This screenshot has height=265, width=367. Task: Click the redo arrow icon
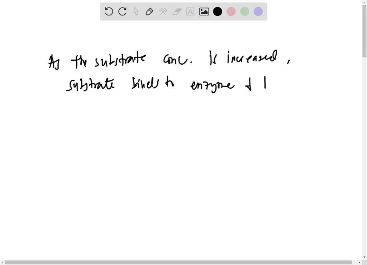coord(123,11)
